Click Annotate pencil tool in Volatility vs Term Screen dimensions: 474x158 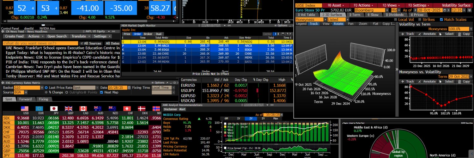coord(427,34)
